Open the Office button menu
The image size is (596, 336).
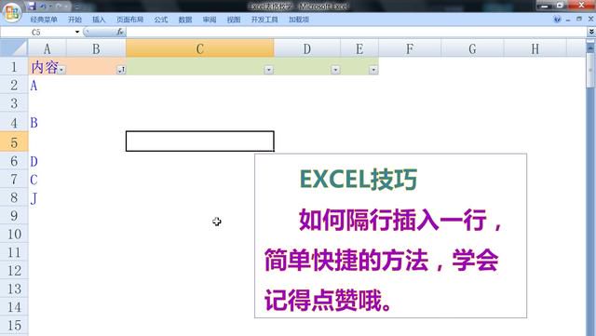(x=12, y=12)
